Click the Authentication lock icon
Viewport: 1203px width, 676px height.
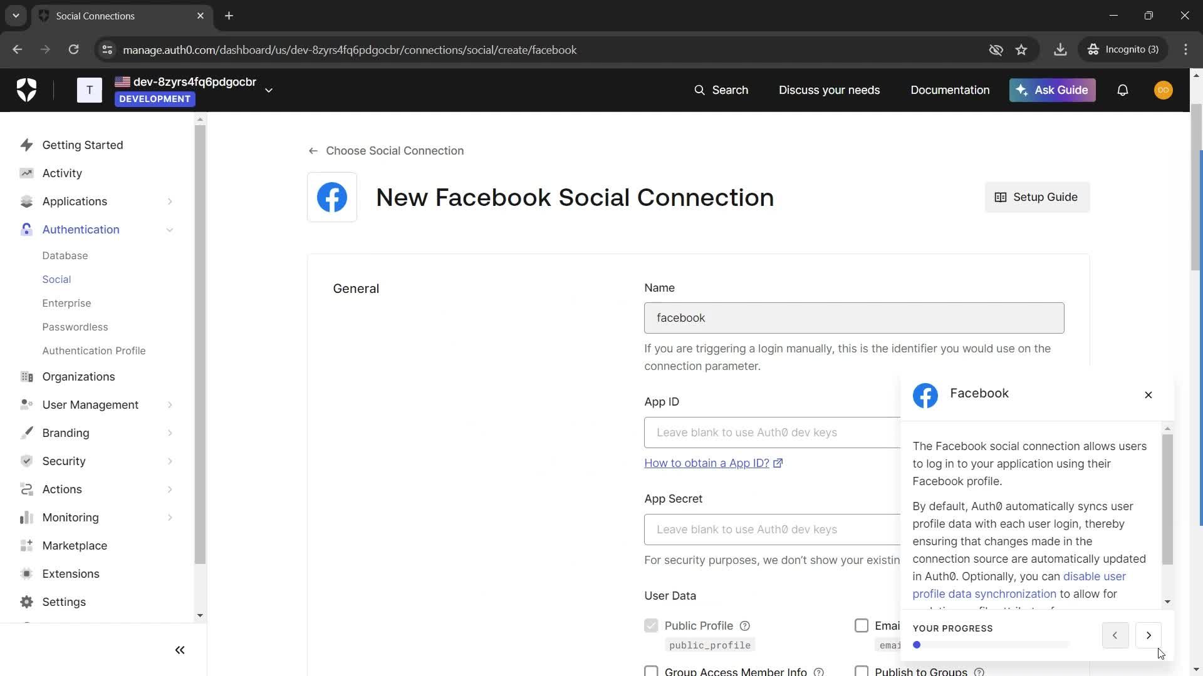click(26, 230)
